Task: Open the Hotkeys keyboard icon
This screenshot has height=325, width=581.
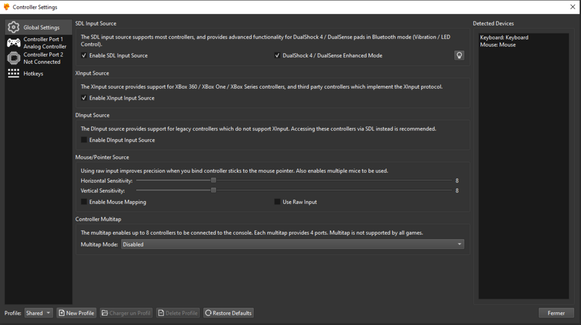Action: pyautogui.click(x=13, y=74)
